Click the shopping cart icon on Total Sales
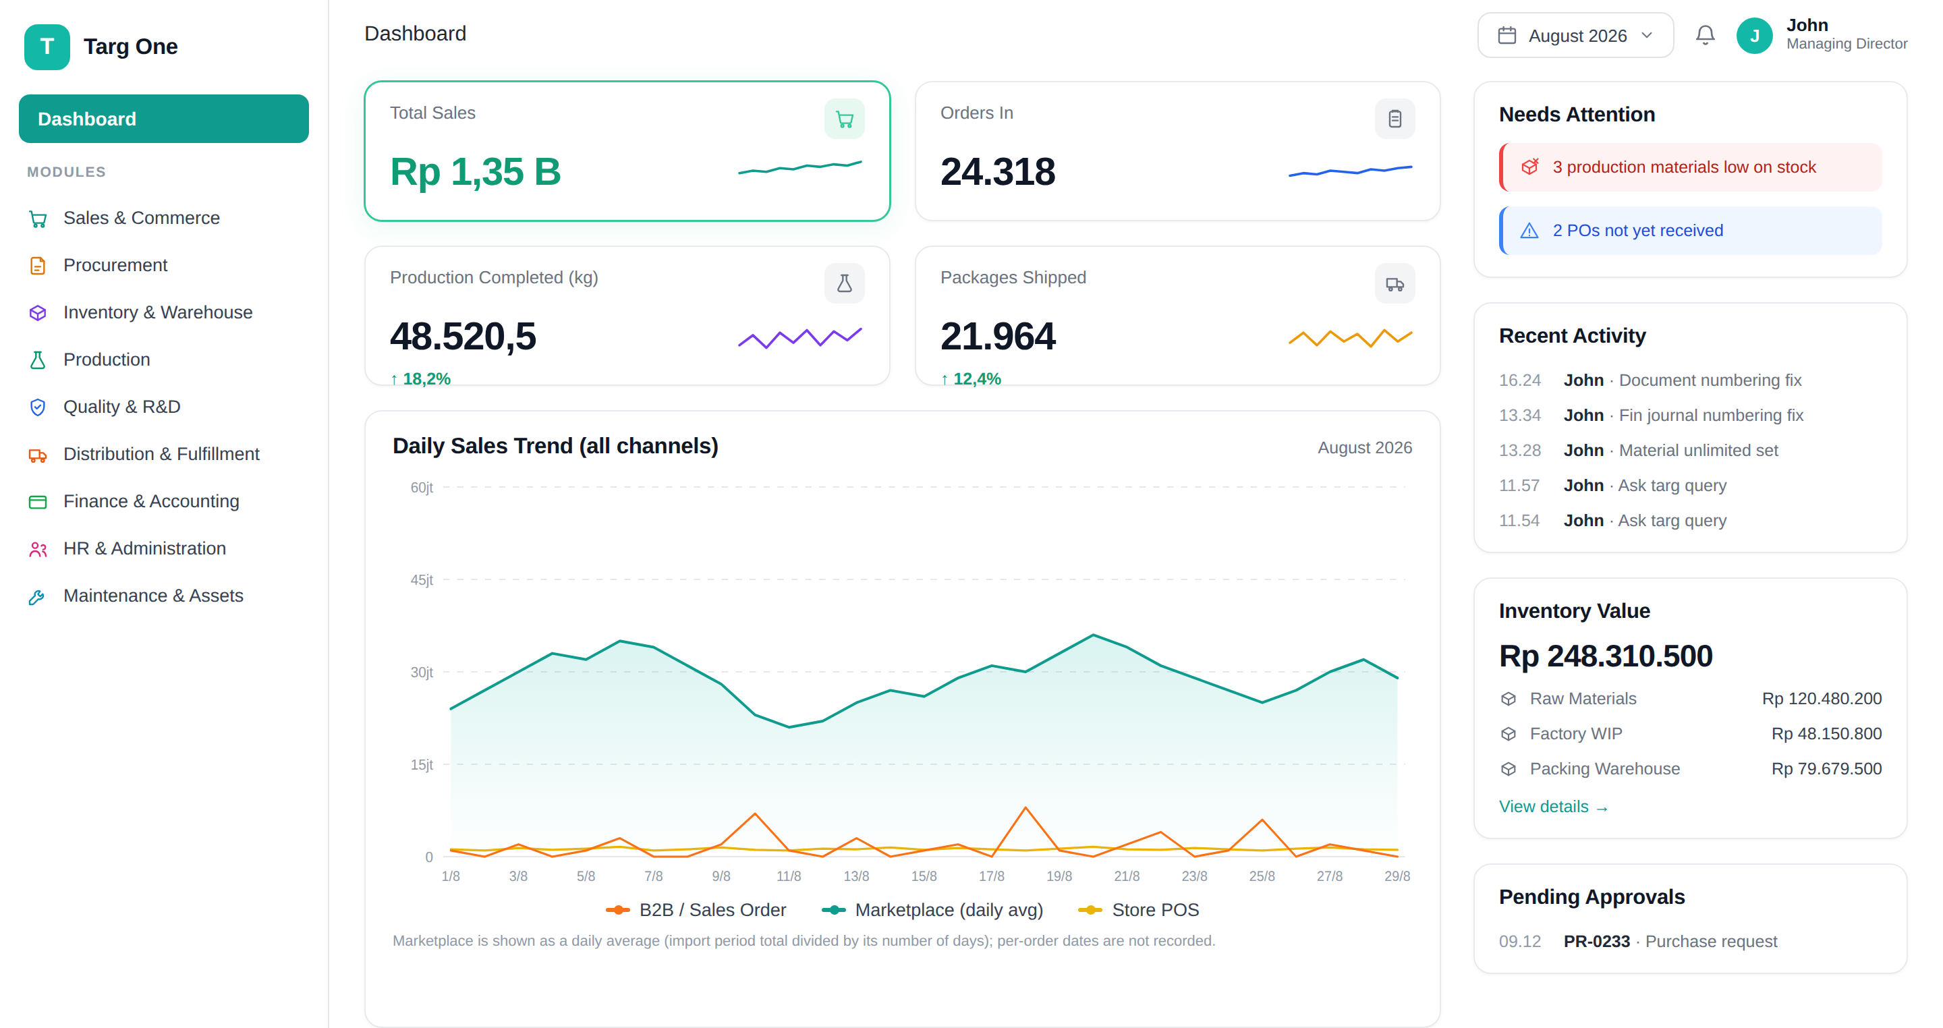The width and height of the screenshot is (1943, 1028). (x=844, y=119)
